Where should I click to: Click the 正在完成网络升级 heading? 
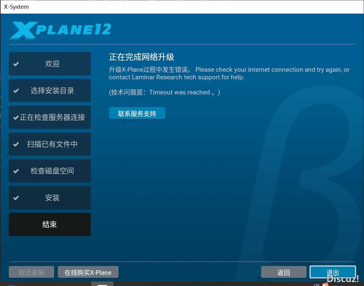142,57
